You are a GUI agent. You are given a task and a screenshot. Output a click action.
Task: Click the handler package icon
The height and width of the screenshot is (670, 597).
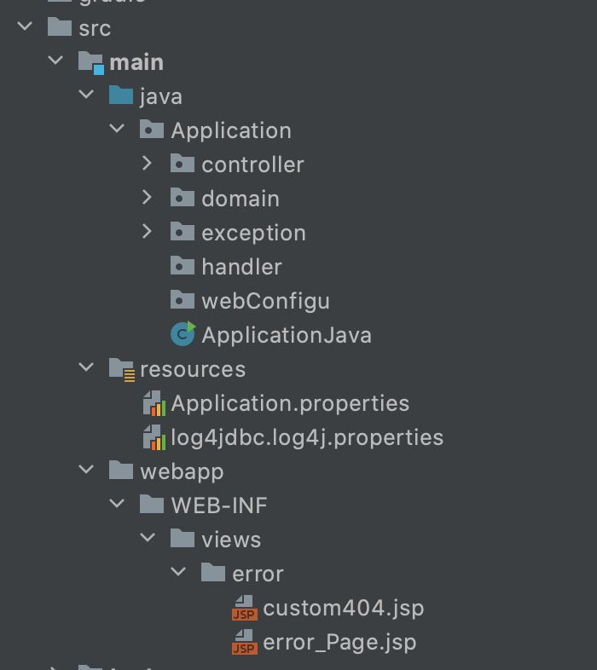click(x=183, y=265)
